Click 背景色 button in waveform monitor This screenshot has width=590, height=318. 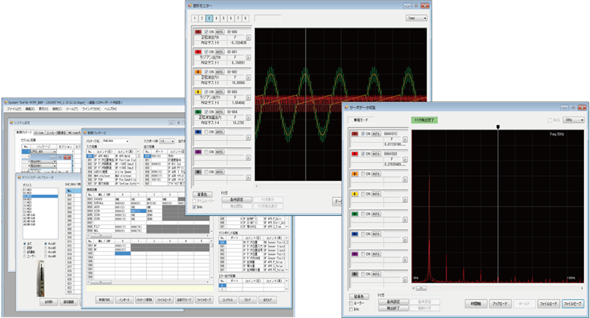click(x=202, y=194)
